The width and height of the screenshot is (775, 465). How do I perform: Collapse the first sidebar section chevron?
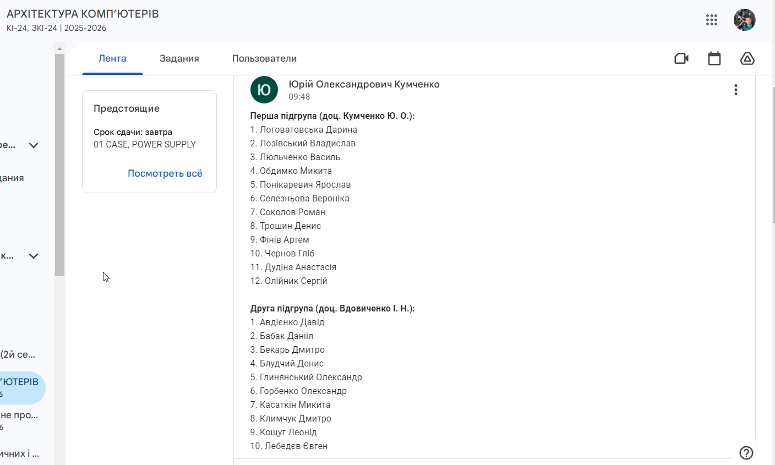pyautogui.click(x=34, y=145)
